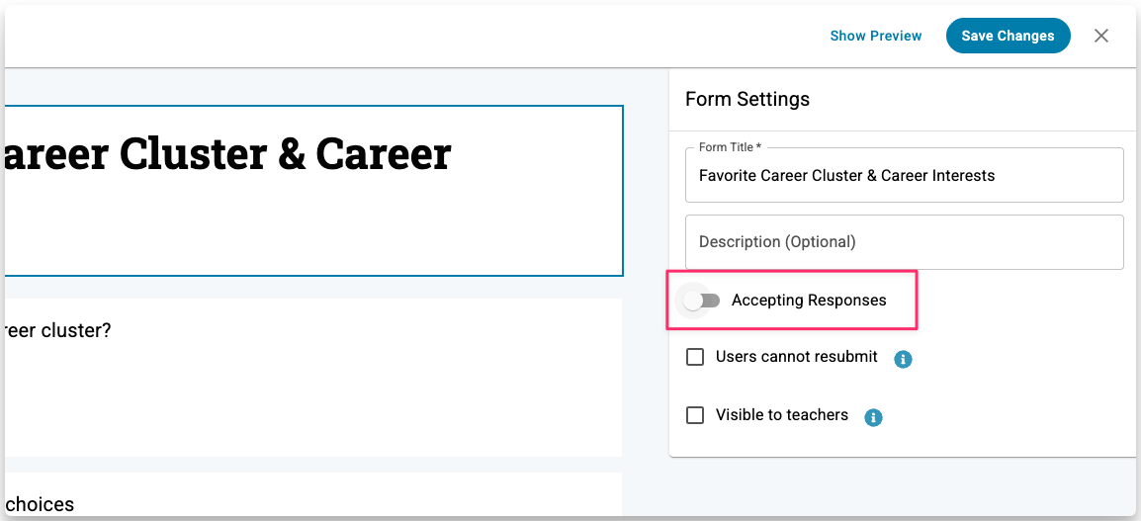The height and width of the screenshot is (521, 1141).
Task: Click the Visible to teachers label
Action: [781, 415]
